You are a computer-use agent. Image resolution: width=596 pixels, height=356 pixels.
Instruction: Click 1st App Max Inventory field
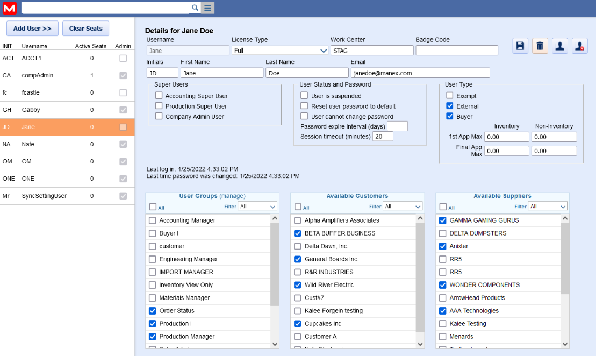point(507,137)
